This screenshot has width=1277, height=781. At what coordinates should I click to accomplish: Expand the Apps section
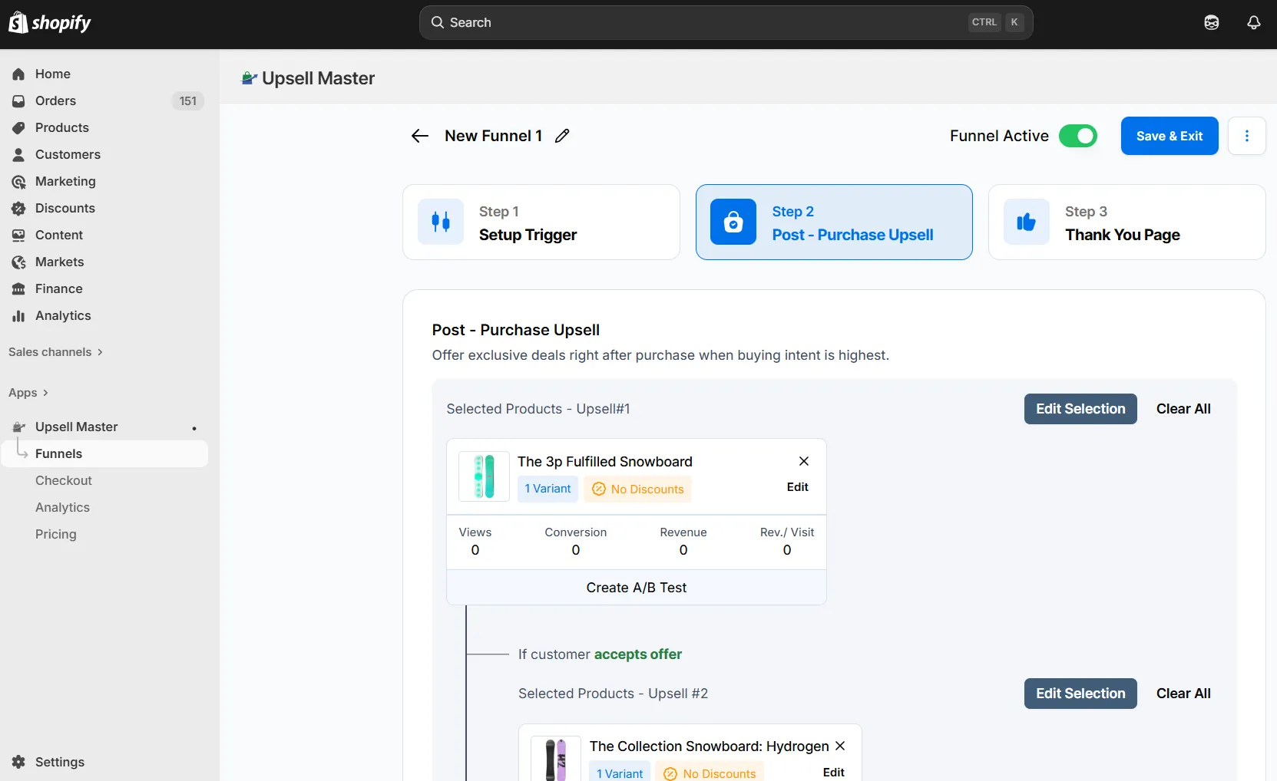28,392
